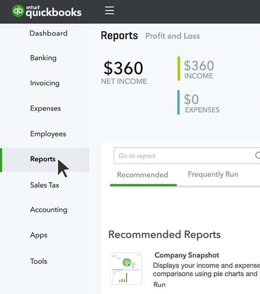The width and height of the screenshot is (260, 294).
Task: Click the Profit and Loss heading
Action: pos(173,36)
